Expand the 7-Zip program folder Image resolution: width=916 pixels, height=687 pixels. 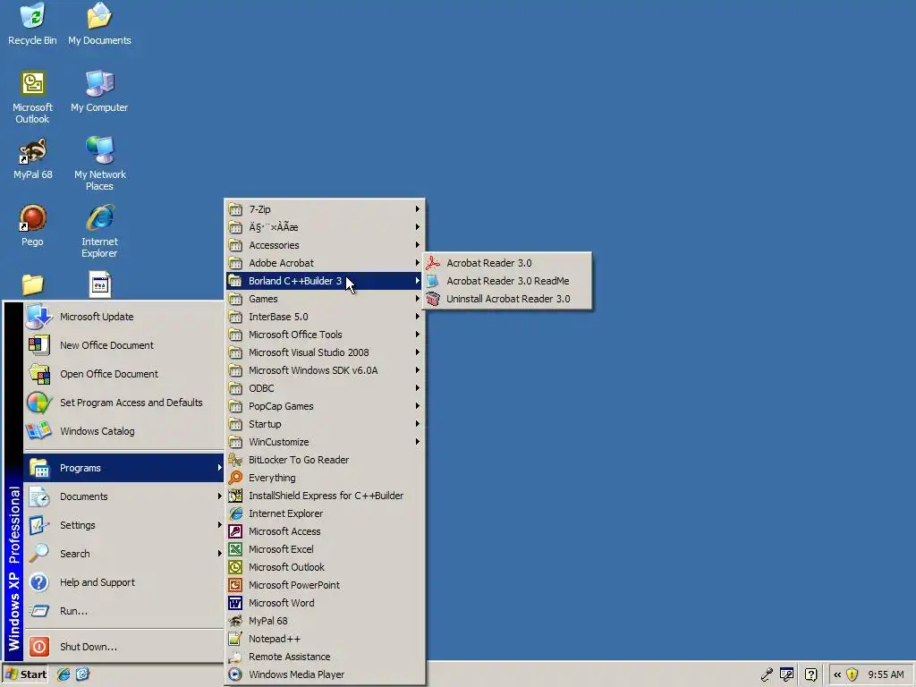[325, 209]
